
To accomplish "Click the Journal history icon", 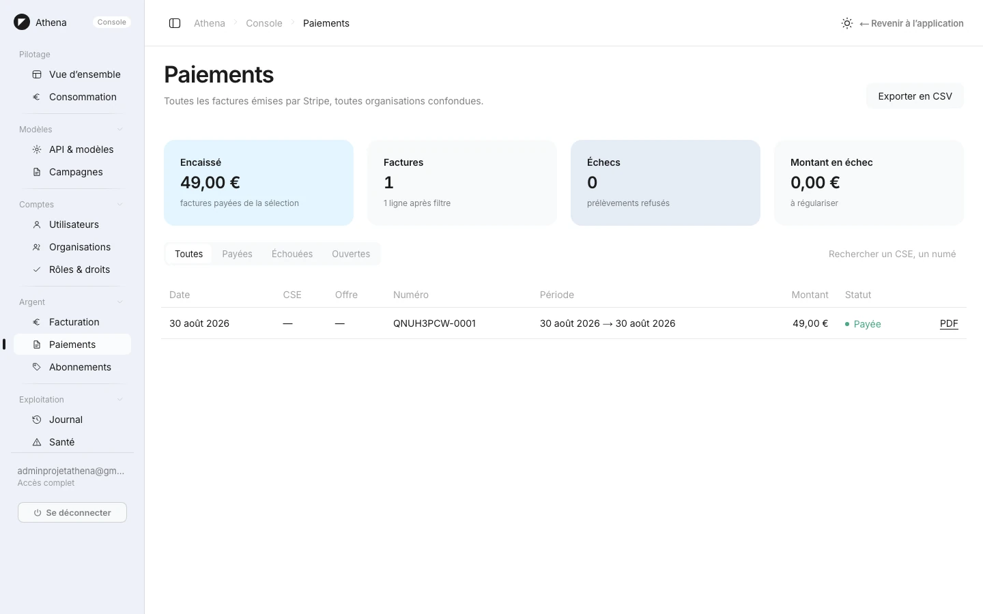I will point(37,420).
